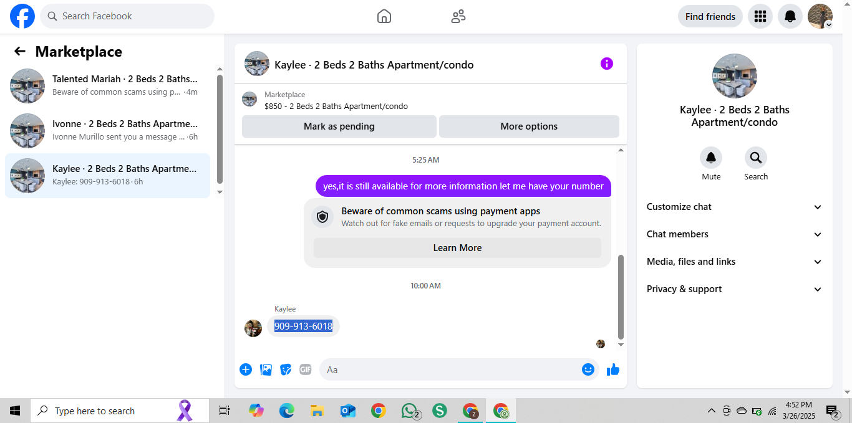
Task: Open WhatsApp from taskbar
Action: click(x=410, y=411)
